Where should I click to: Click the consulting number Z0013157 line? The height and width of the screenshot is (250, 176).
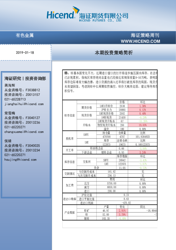[x=22, y=94]
